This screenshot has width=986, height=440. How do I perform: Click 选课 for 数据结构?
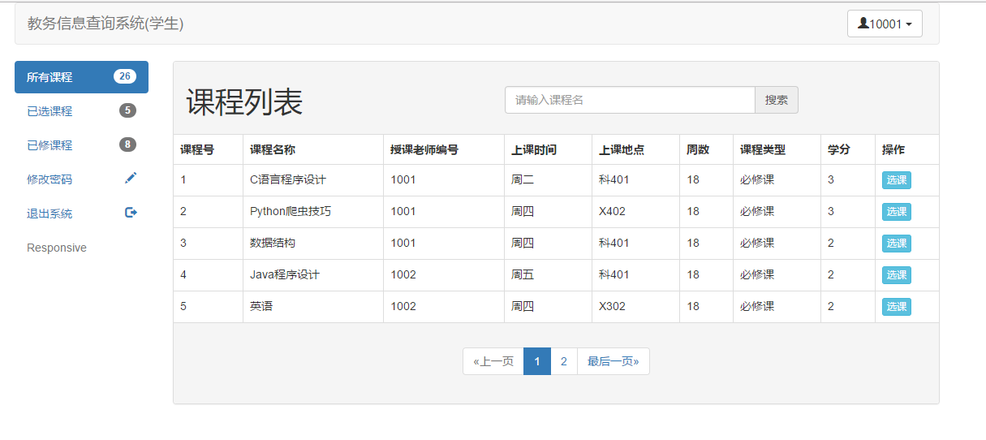[897, 244]
